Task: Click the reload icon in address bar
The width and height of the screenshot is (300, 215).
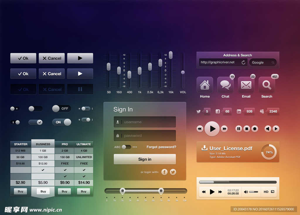Action: [x=243, y=62]
